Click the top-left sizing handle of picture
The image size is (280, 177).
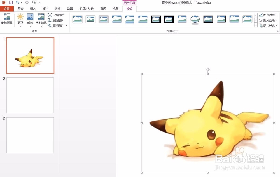point(142,74)
